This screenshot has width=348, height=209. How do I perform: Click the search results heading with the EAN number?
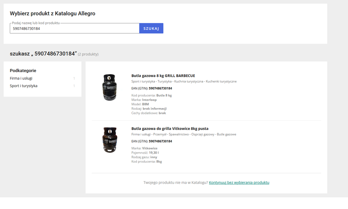pyautogui.click(x=43, y=54)
